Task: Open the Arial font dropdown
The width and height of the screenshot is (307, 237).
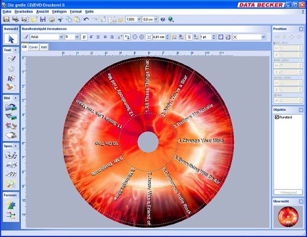Action: point(61,37)
